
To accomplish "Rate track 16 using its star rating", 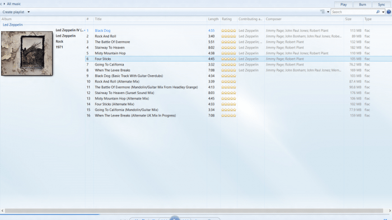I will point(228,115).
